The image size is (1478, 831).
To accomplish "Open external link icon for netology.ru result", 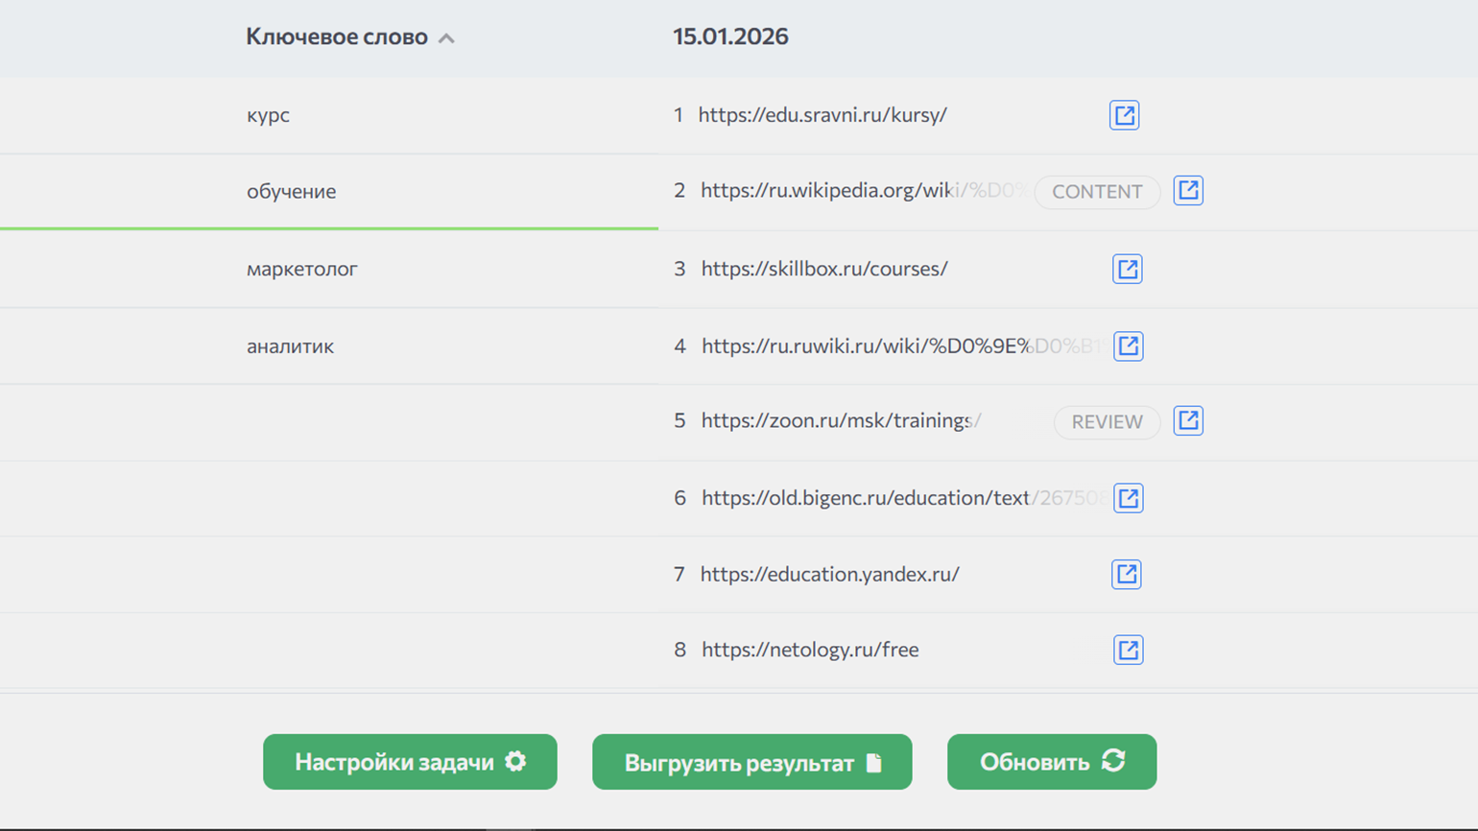I will tap(1128, 650).
